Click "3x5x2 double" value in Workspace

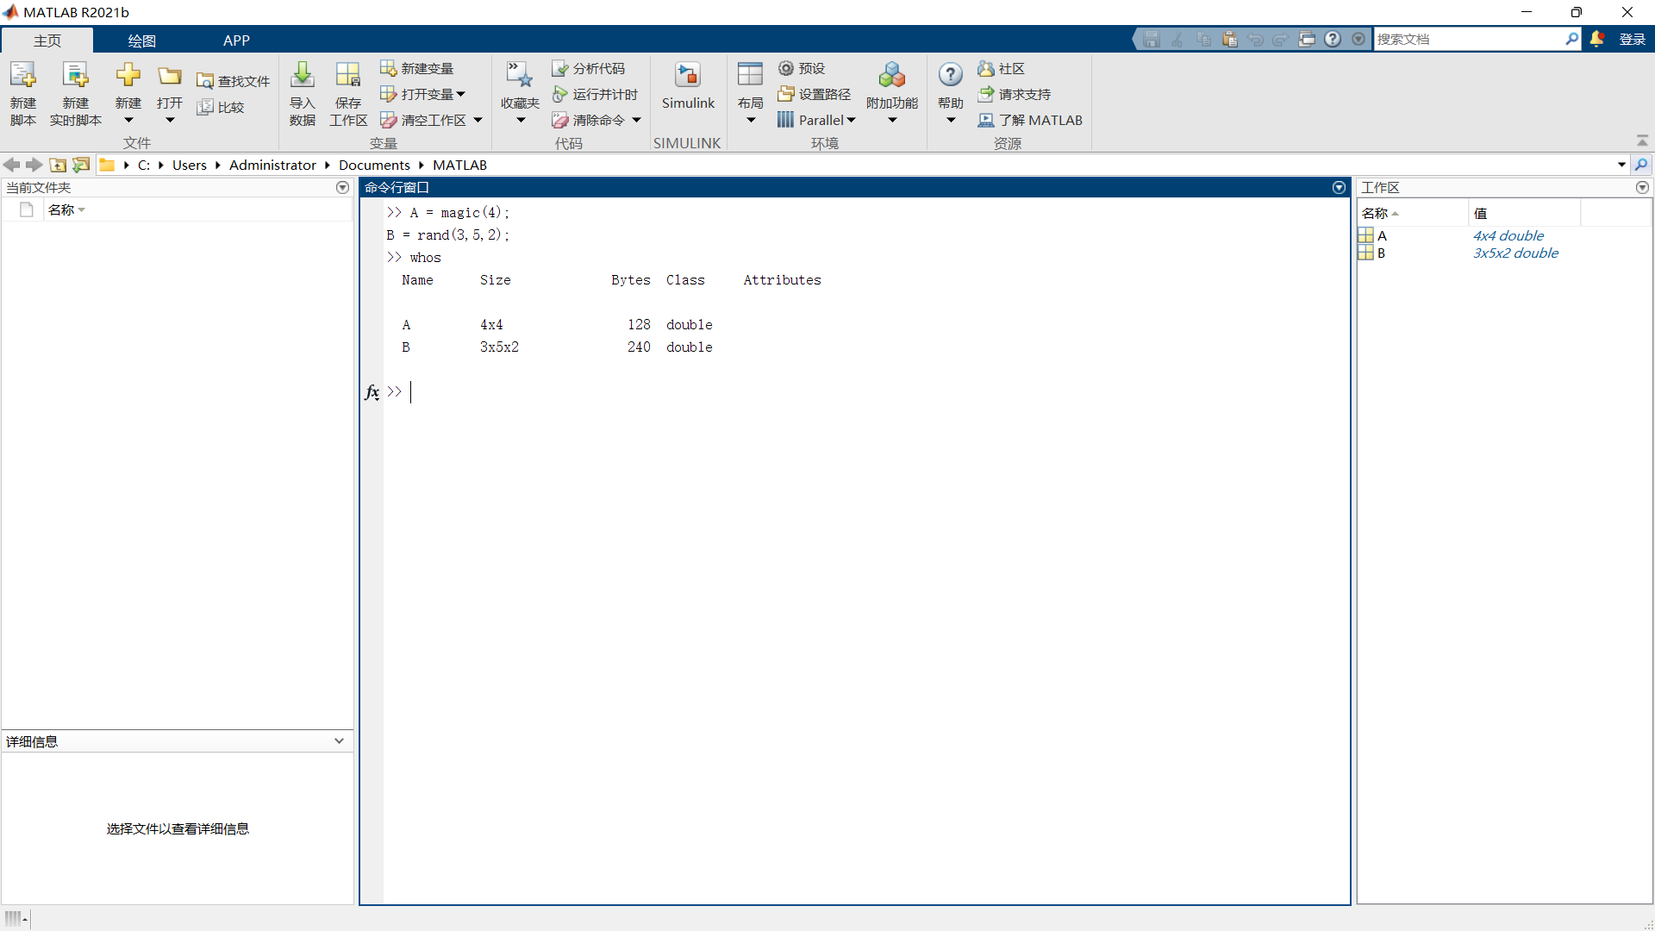click(1515, 253)
